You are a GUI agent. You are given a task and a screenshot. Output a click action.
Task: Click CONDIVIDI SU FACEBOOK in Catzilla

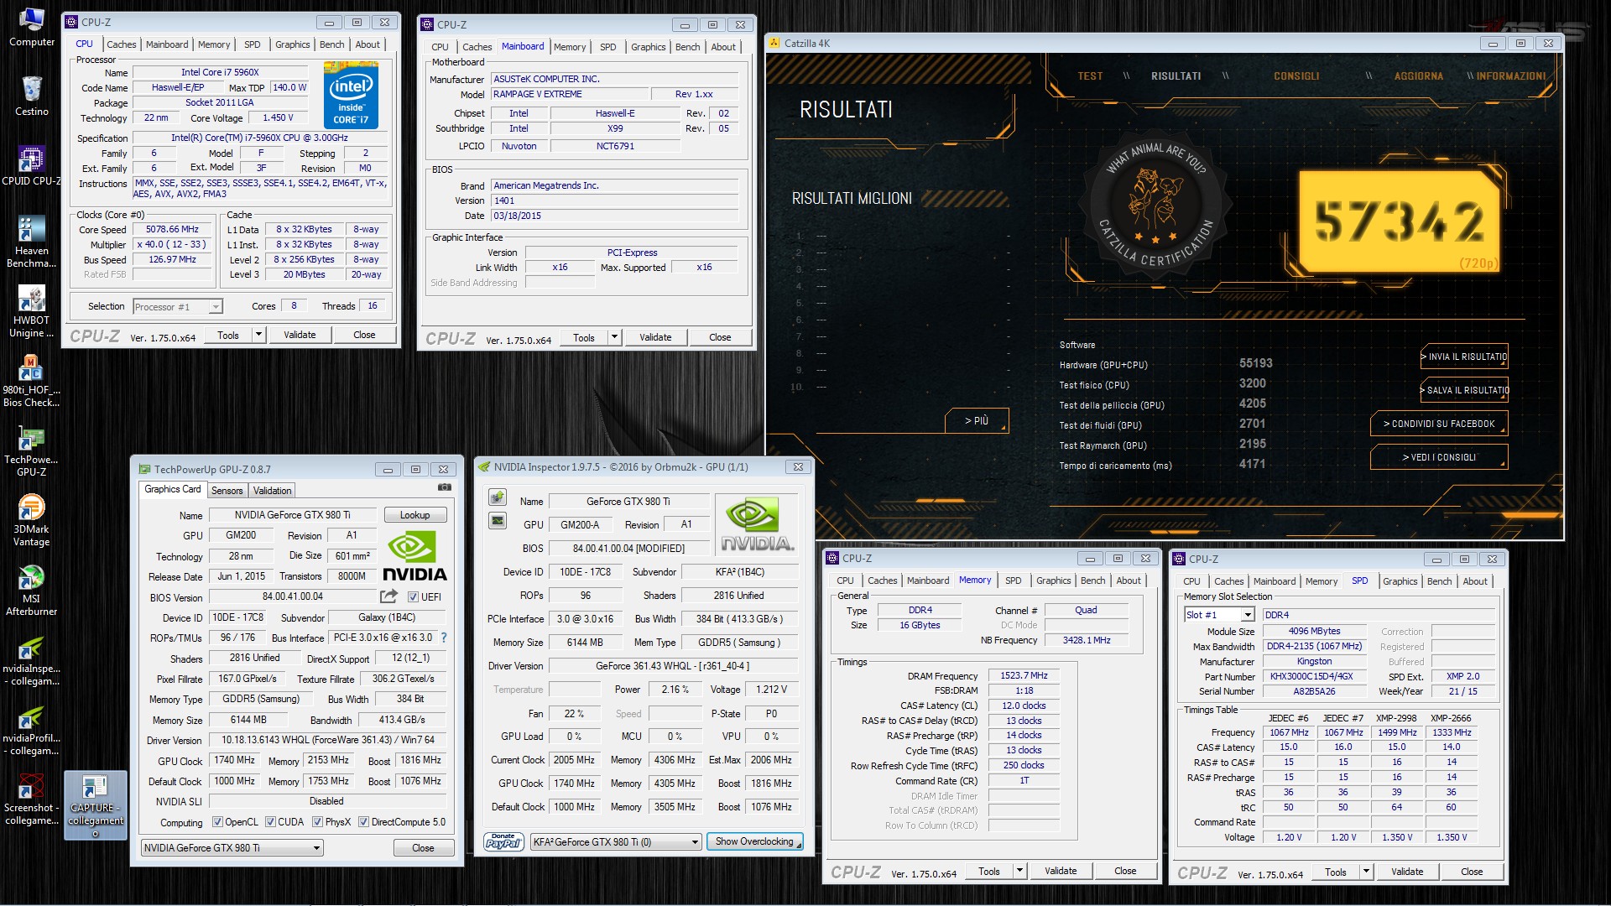[1439, 424]
